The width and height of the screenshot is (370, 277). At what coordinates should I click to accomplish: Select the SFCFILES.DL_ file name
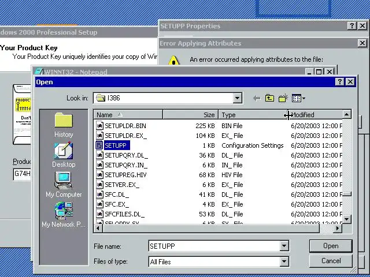coord(125,214)
